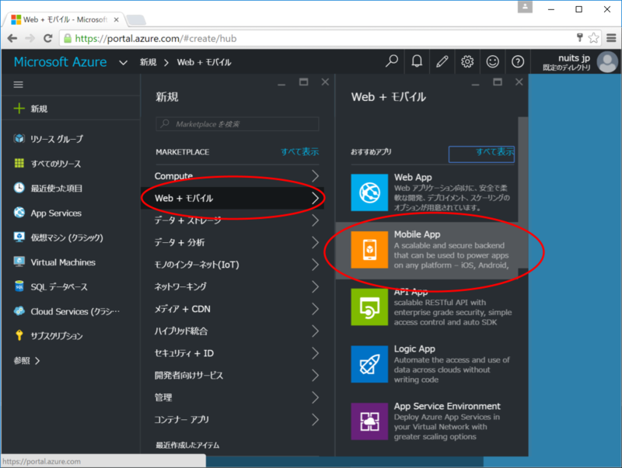Open Cloud Services (クラシック) in sidebar

[66, 311]
